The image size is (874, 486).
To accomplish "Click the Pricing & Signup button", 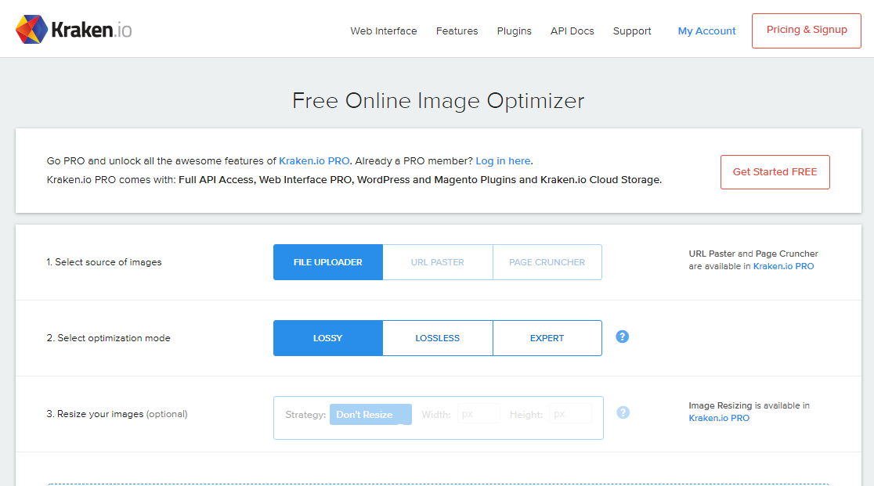I will tap(806, 29).
